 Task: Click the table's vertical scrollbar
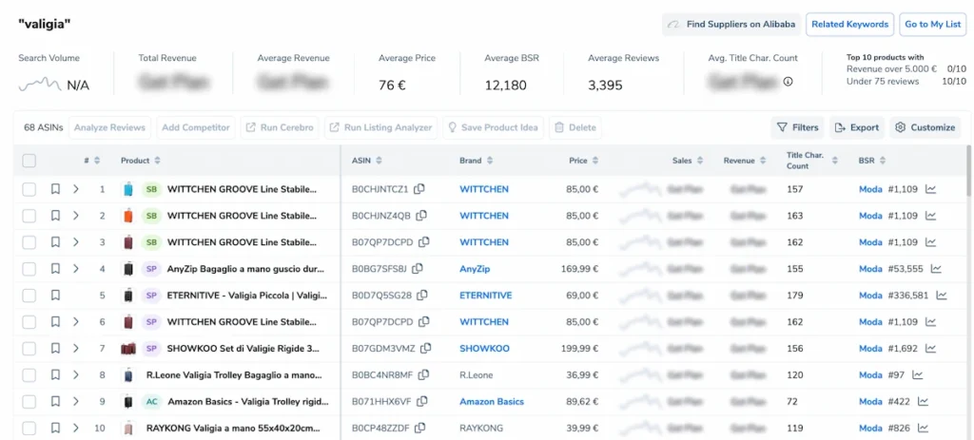969,172
